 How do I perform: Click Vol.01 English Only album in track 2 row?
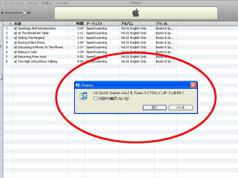pyautogui.click(x=134, y=33)
